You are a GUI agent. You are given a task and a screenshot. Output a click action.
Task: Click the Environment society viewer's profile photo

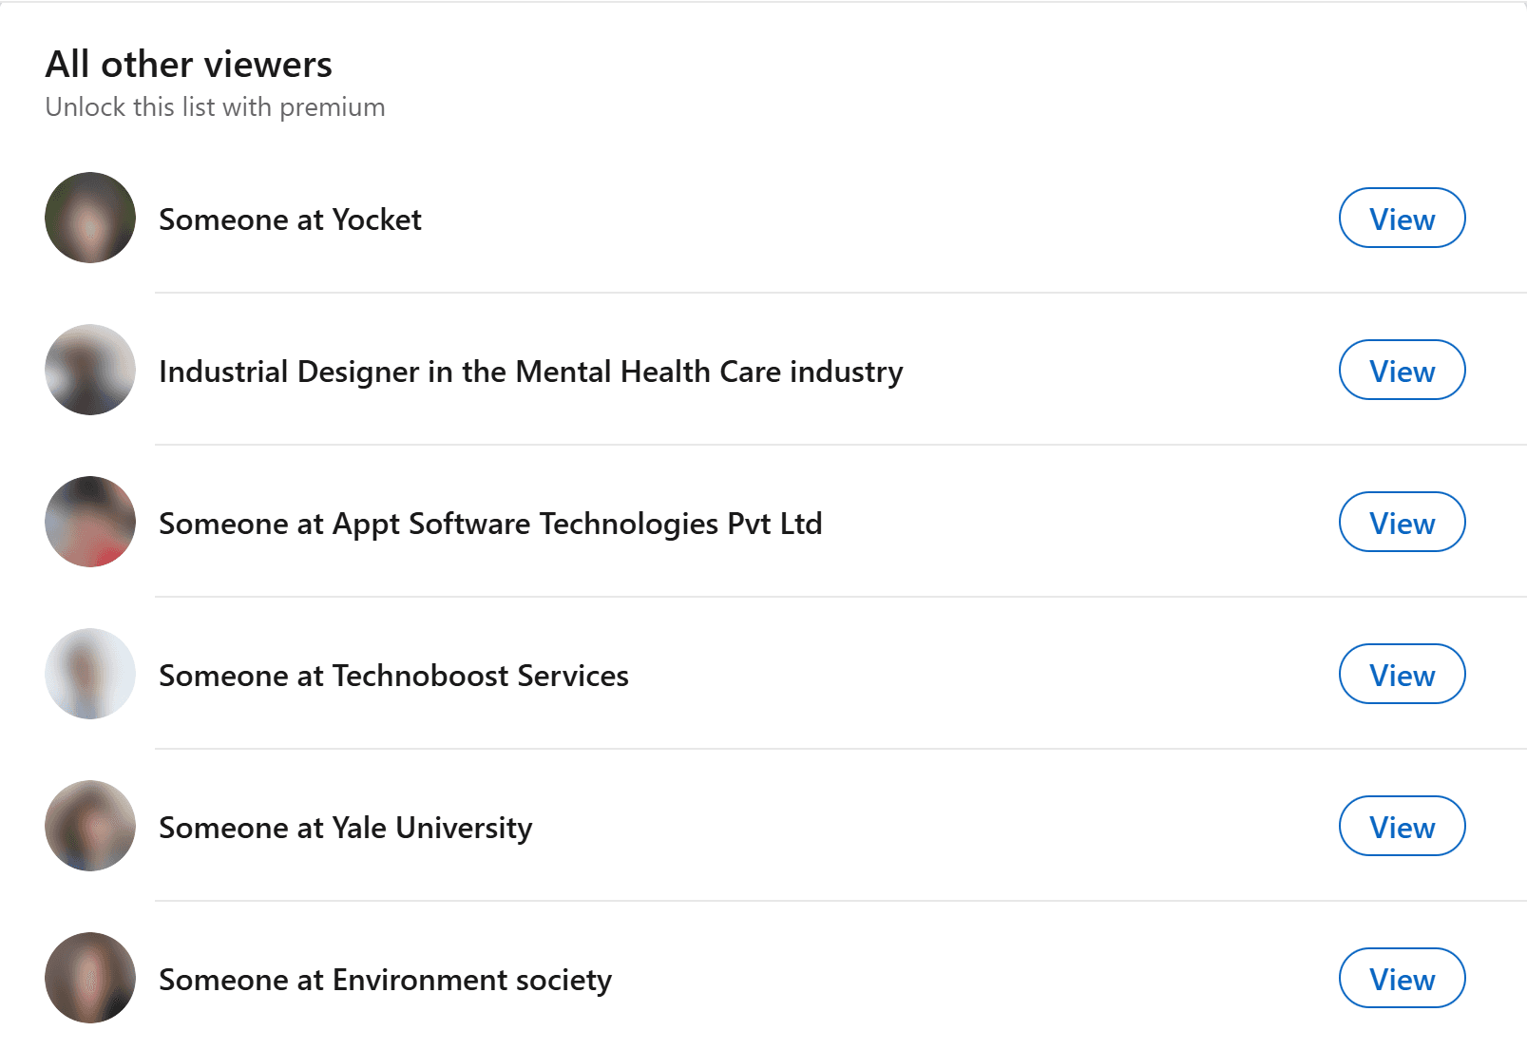pos(89,978)
